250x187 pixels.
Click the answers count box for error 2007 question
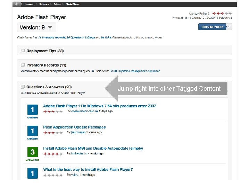pyautogui.click(x=33, y=110)
